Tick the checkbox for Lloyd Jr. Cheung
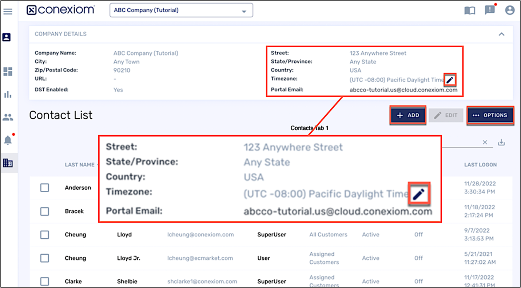Image resolution: width=521 pixels, height=288 pixels. [x=44, y=258]
